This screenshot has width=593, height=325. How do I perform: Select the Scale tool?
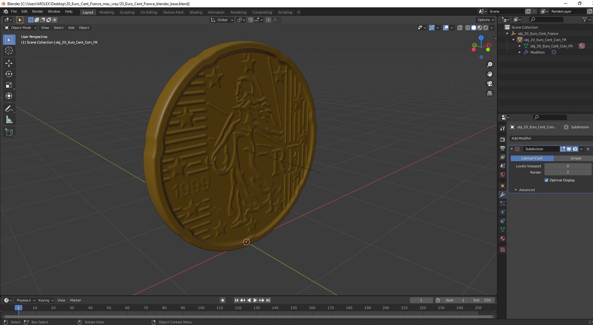click(x=9, y=85)
